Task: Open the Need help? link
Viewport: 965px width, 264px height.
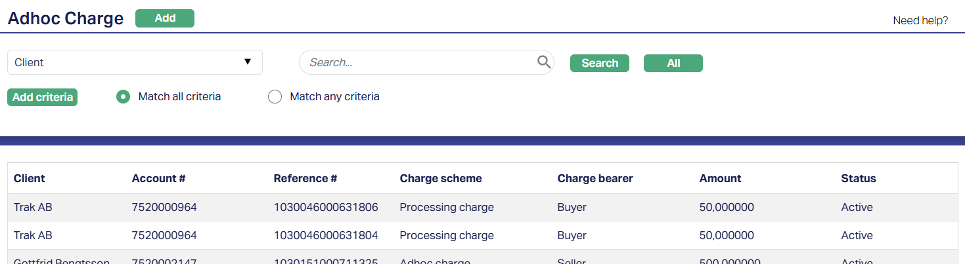Action: [920, 20]
